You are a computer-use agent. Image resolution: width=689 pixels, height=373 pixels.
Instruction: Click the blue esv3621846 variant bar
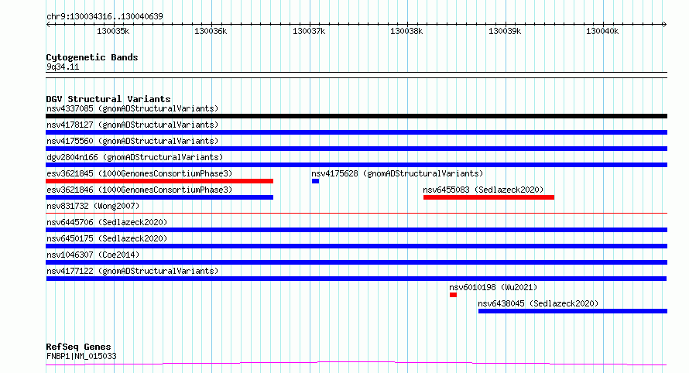pyautogui.click(x=159, y=197)
